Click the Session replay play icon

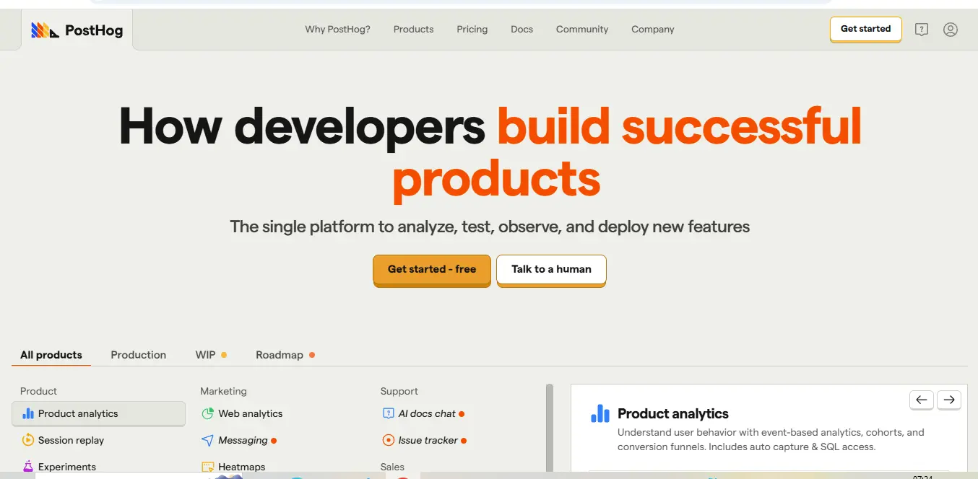click(28, 440)
